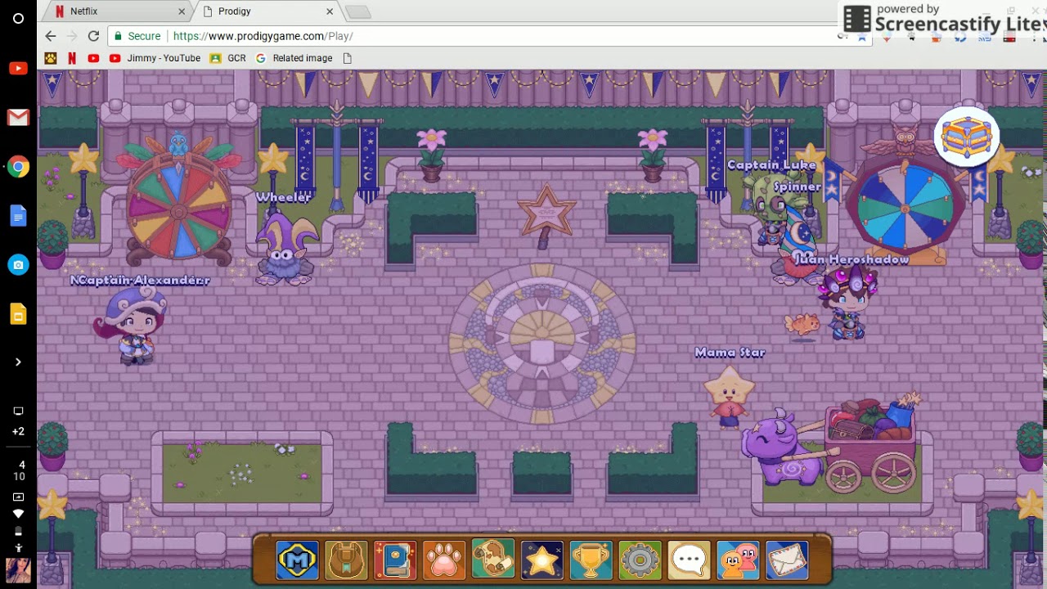Click the star pedestal in the plaza
1047x589 pixels.
(x=546, y=216)
